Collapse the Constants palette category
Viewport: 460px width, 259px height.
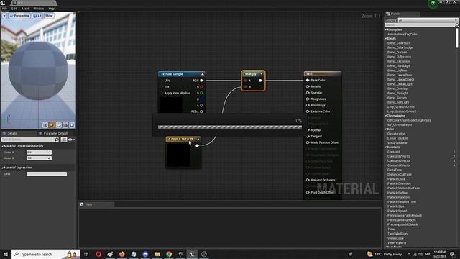pos(386,147)
